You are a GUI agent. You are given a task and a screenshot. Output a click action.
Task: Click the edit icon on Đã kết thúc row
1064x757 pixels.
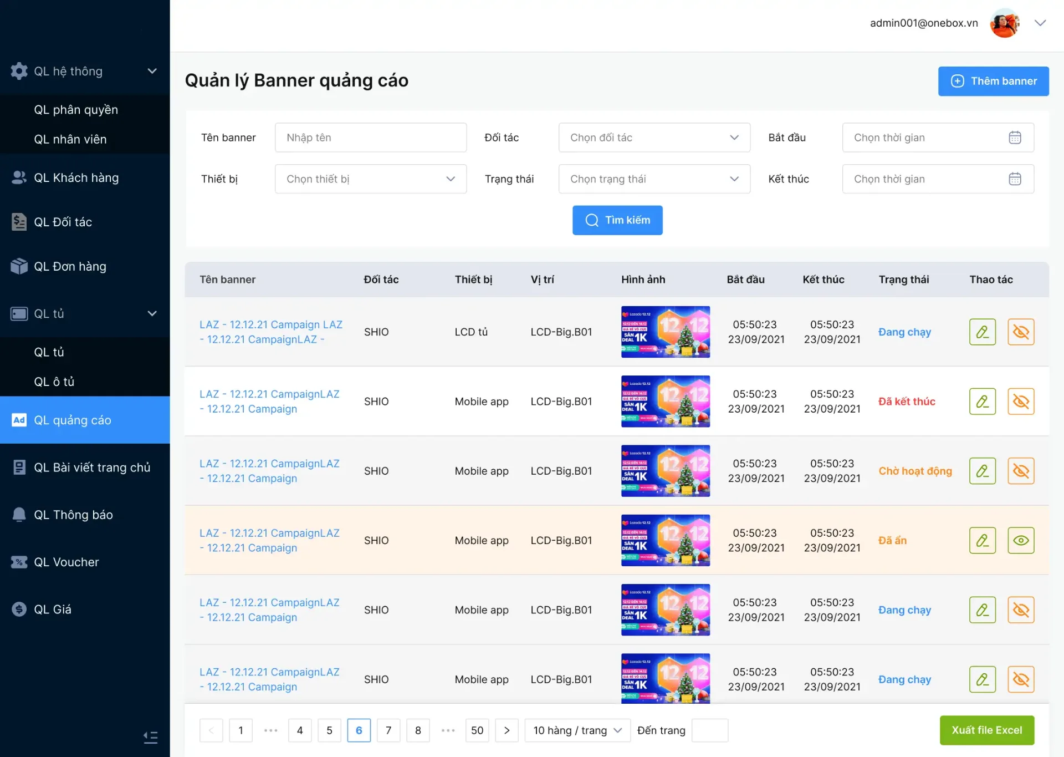[x=982, y=402]
